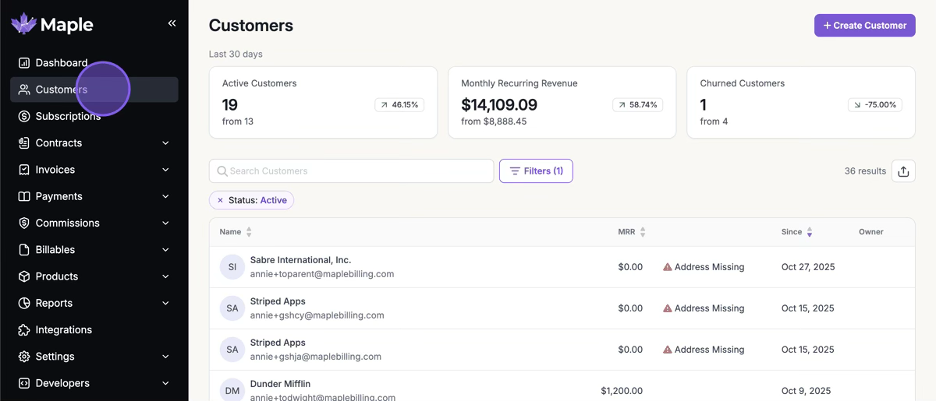Click the Dashboard chart icon in sidebar
This screenshot has width=936, height=401.
tap(24, 63)
